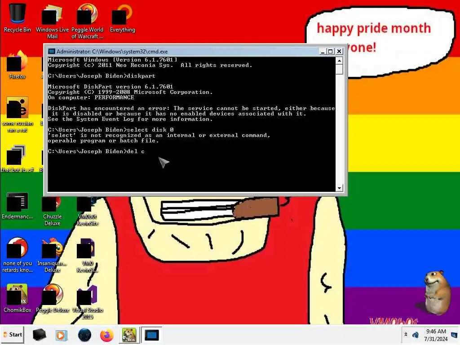Select the 'some russian ran a rat' icon
This screenshot has height=345, width=460.
coord(17,115)
